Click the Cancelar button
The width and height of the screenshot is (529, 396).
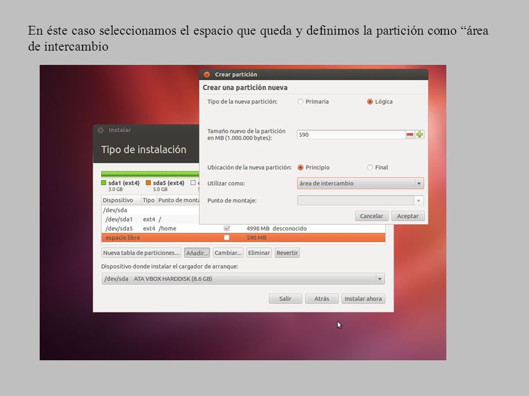pos(371,216)
